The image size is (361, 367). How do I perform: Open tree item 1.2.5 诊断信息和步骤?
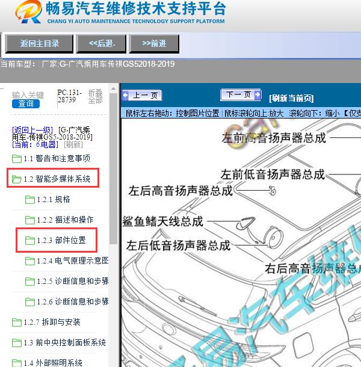(x=73, y=281)
